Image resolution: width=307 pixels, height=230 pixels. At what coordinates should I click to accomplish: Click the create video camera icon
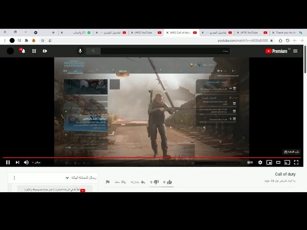(x=45, y=51)
